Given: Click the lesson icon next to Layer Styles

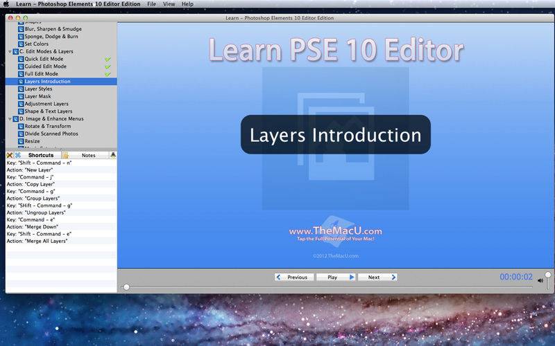Looking at the screenshot, I should point(21,89).
